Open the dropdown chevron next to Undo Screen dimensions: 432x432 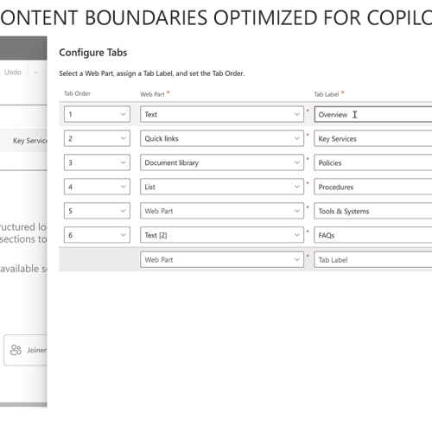pyautogui.click(x=35, y=73)
